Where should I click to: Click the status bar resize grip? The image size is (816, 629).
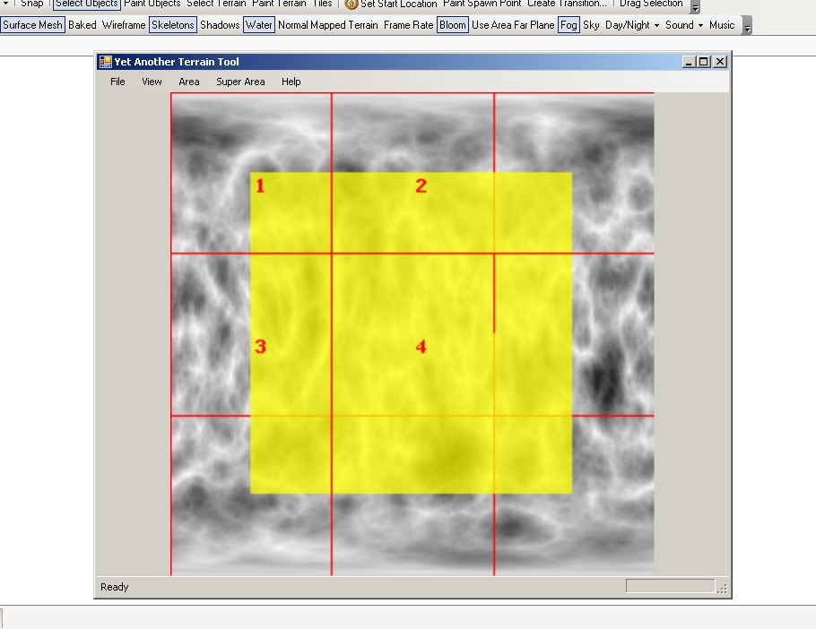pyautogui.click(x=723, y=588)
